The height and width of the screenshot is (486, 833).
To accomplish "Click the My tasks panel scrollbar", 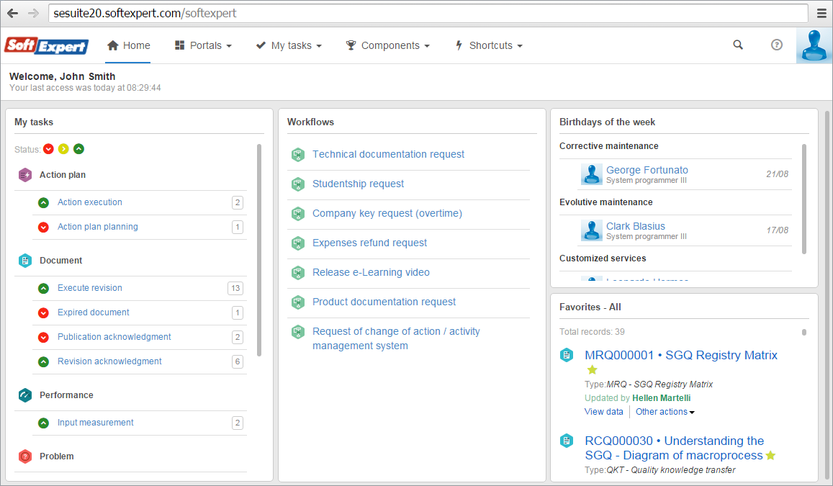I will coord(259,250).
